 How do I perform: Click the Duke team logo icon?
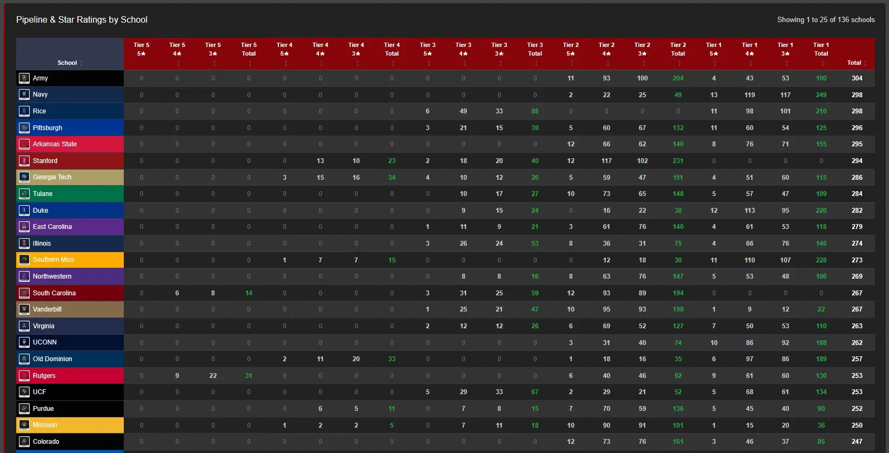click(x=24, y=211)
